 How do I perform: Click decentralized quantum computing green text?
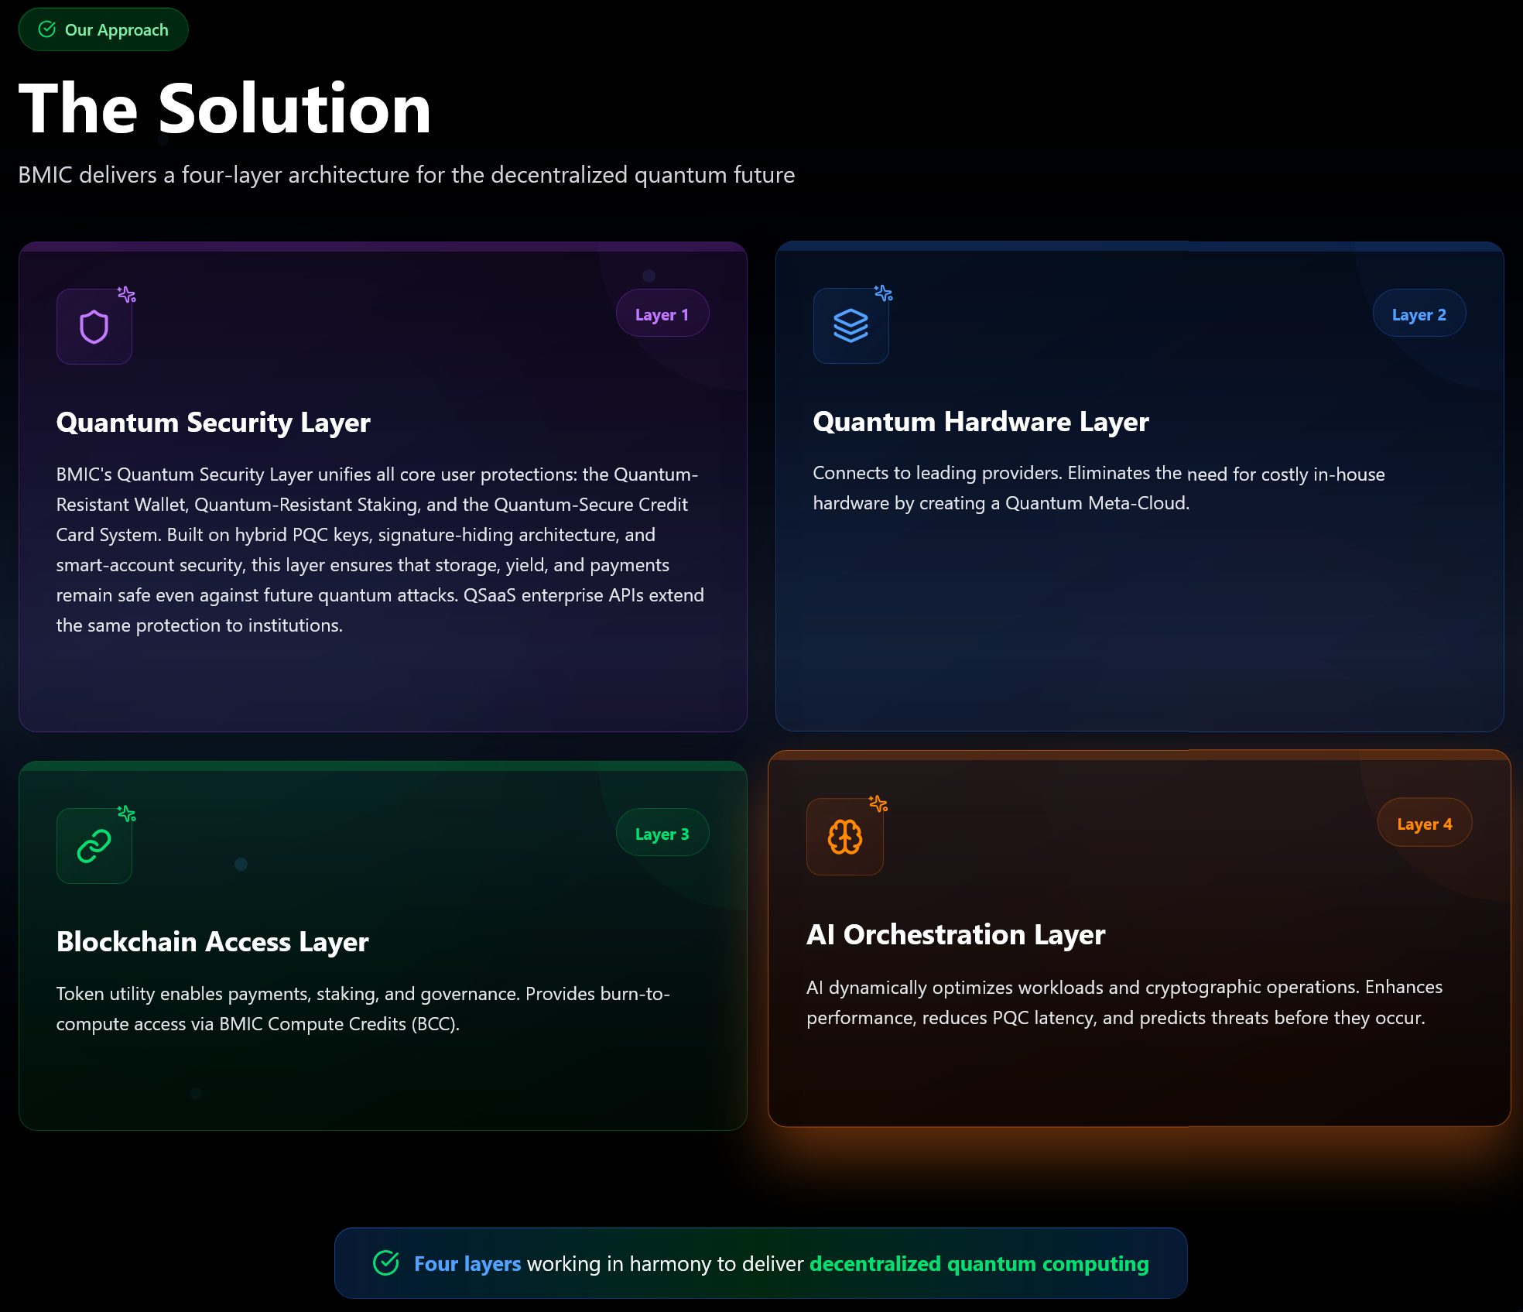pyautogui.click(x=979, y=1264)
